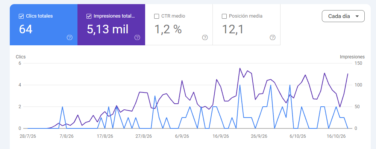Open help icon on Posición media card
The width and height of the screenshot is (376, 149).
[x=272, y=37]
